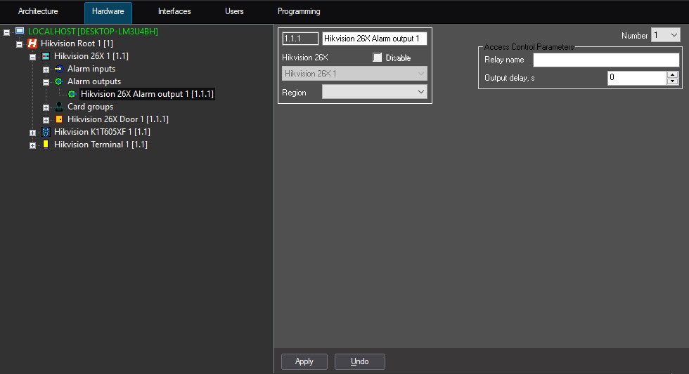
Task: Click the Alarm inputs arrow icon
Action: 59,69
